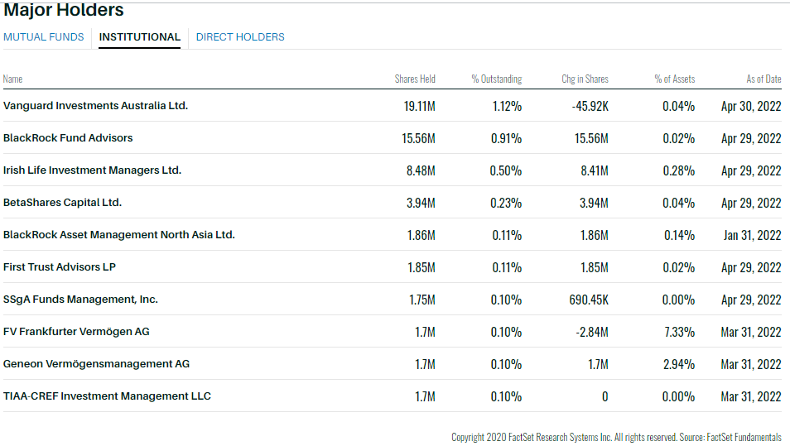Click the 0.28% of assets value
790x446 pixels.
pyautogui.click(x=679, y=170)
